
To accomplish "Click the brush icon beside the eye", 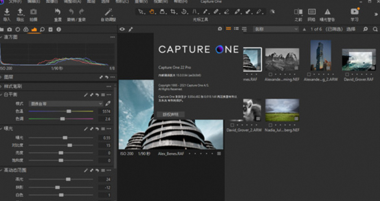I will click(x=130, y=29).
